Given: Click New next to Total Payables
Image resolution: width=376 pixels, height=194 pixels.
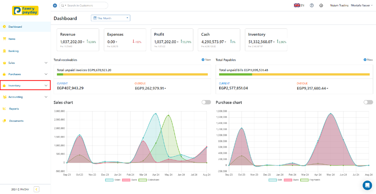Looking at the screenshot, I should [x=368, y=60].
